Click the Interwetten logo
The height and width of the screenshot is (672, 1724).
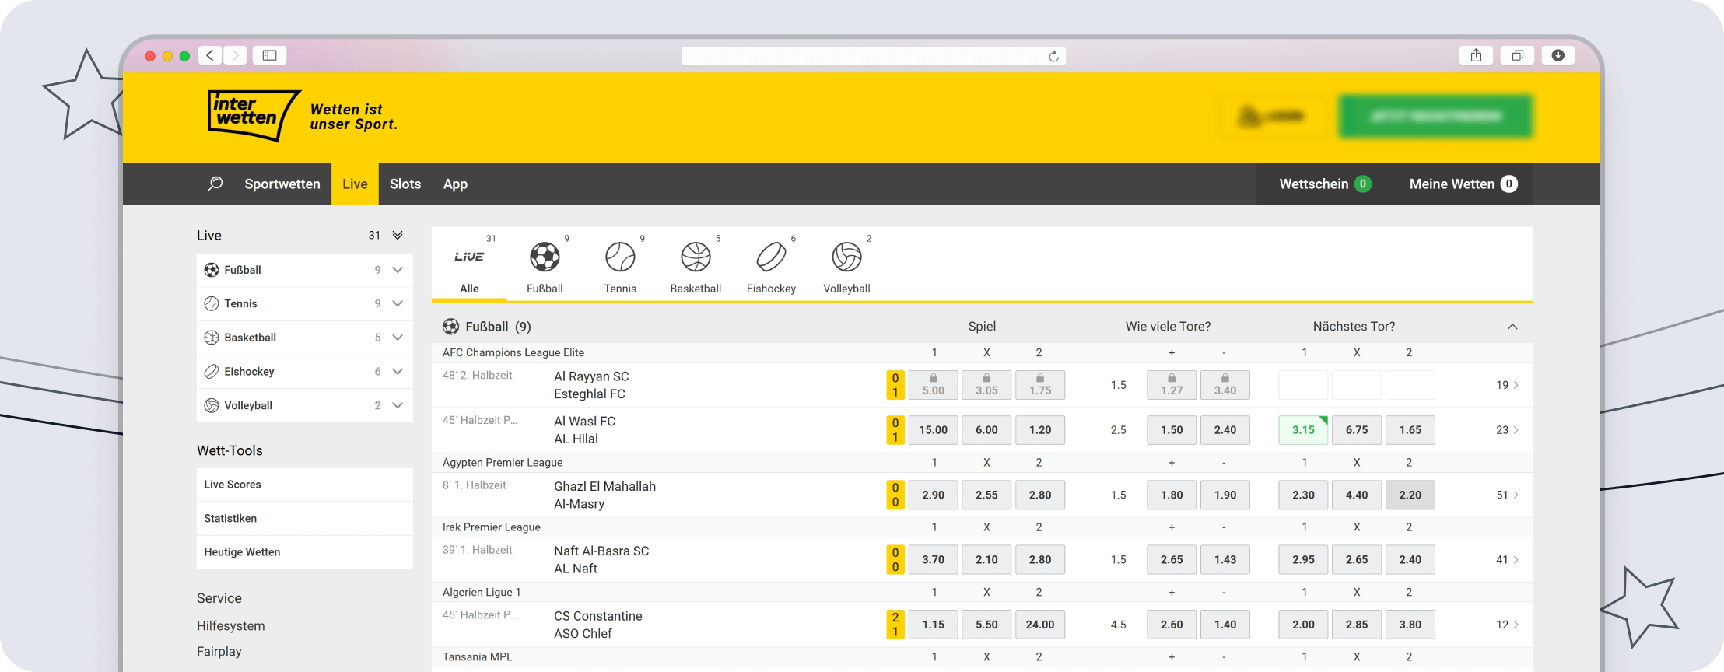[254, 116]
